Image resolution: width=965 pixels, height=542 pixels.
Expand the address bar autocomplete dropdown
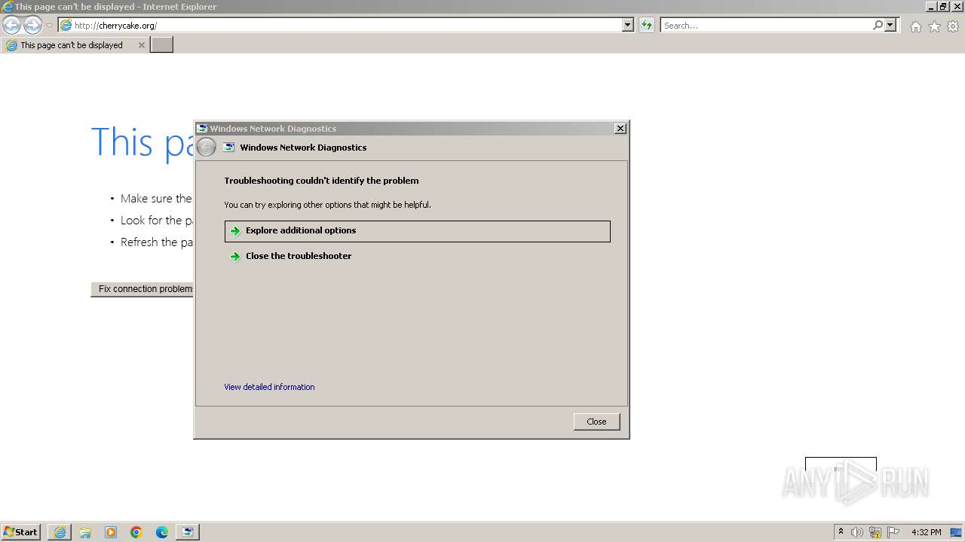(x=628, y=26)
